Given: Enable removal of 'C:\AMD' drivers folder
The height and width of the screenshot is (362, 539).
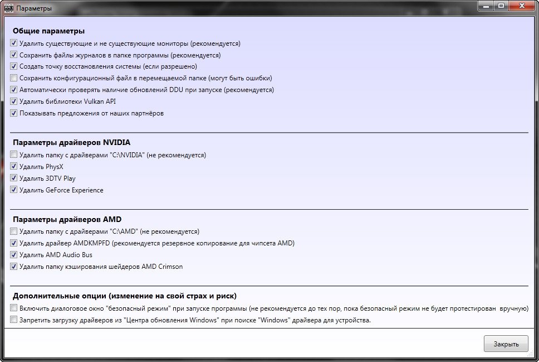Looking at the screenshot, I should [x=13, y=231].
